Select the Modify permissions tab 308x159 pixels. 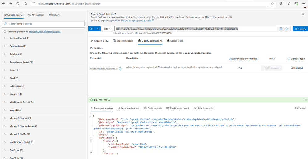[150, 41]
